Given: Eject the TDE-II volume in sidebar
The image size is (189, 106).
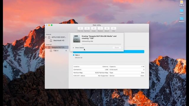Looking at the screenshot, I should tap(66, 51).
